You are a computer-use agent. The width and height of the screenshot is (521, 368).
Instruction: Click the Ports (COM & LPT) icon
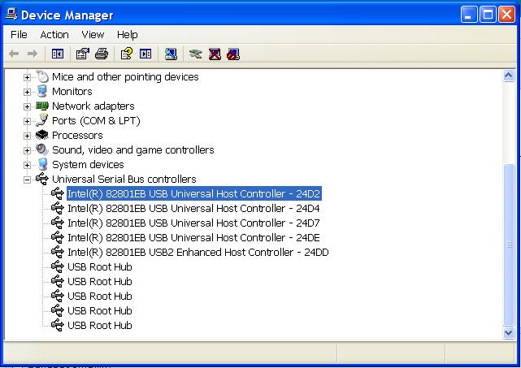tap(42, 120)
